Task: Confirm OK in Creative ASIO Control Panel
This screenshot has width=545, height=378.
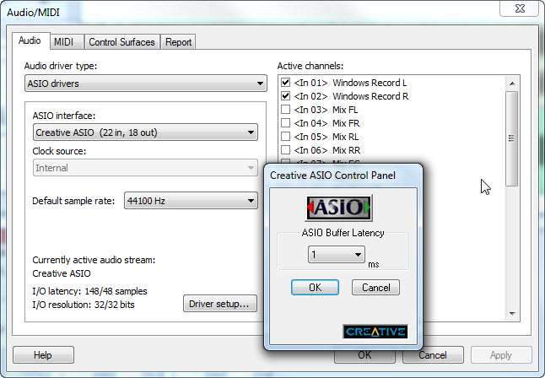Action: coord(315,288)
